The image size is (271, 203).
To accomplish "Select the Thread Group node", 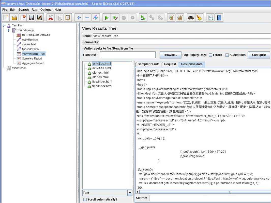I will pos(25,30).
